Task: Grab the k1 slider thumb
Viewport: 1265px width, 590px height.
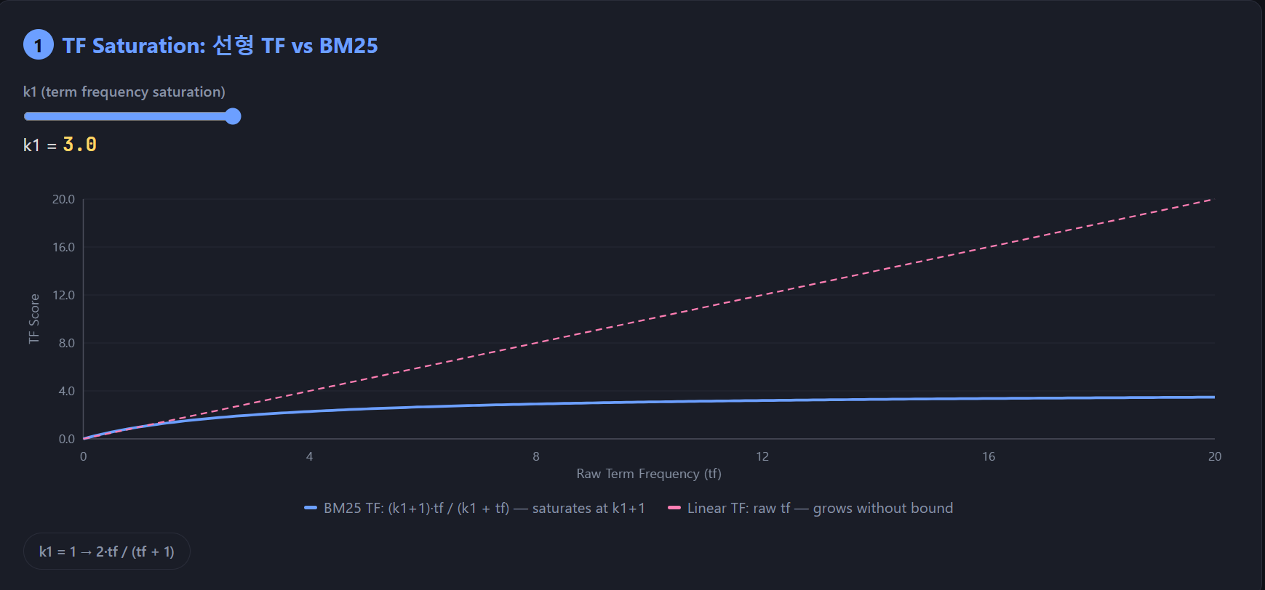Action: [233, 116]
